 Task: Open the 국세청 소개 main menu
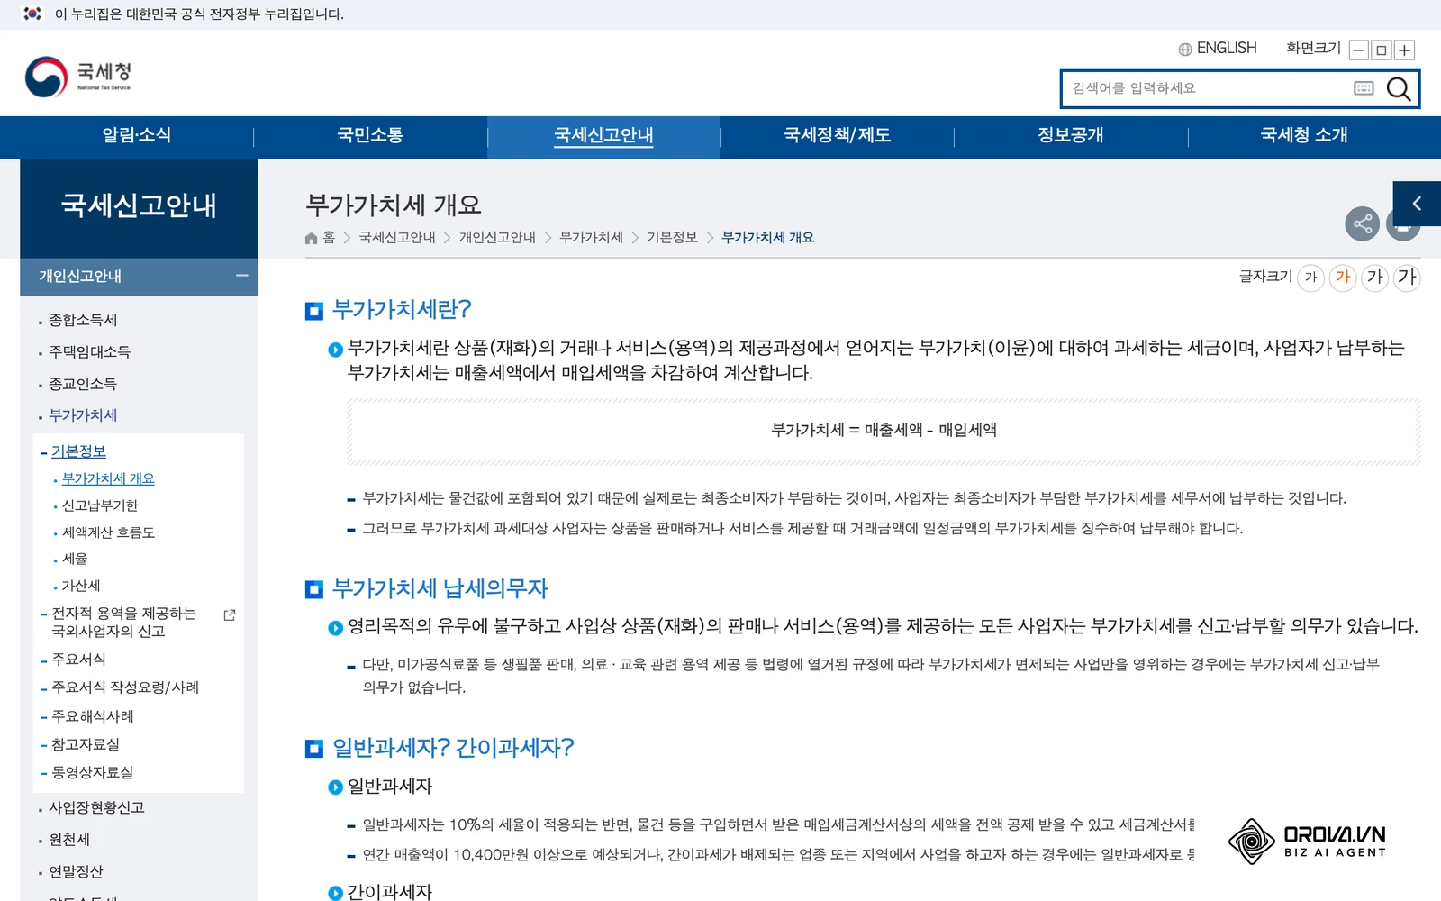coord(1304,135)
